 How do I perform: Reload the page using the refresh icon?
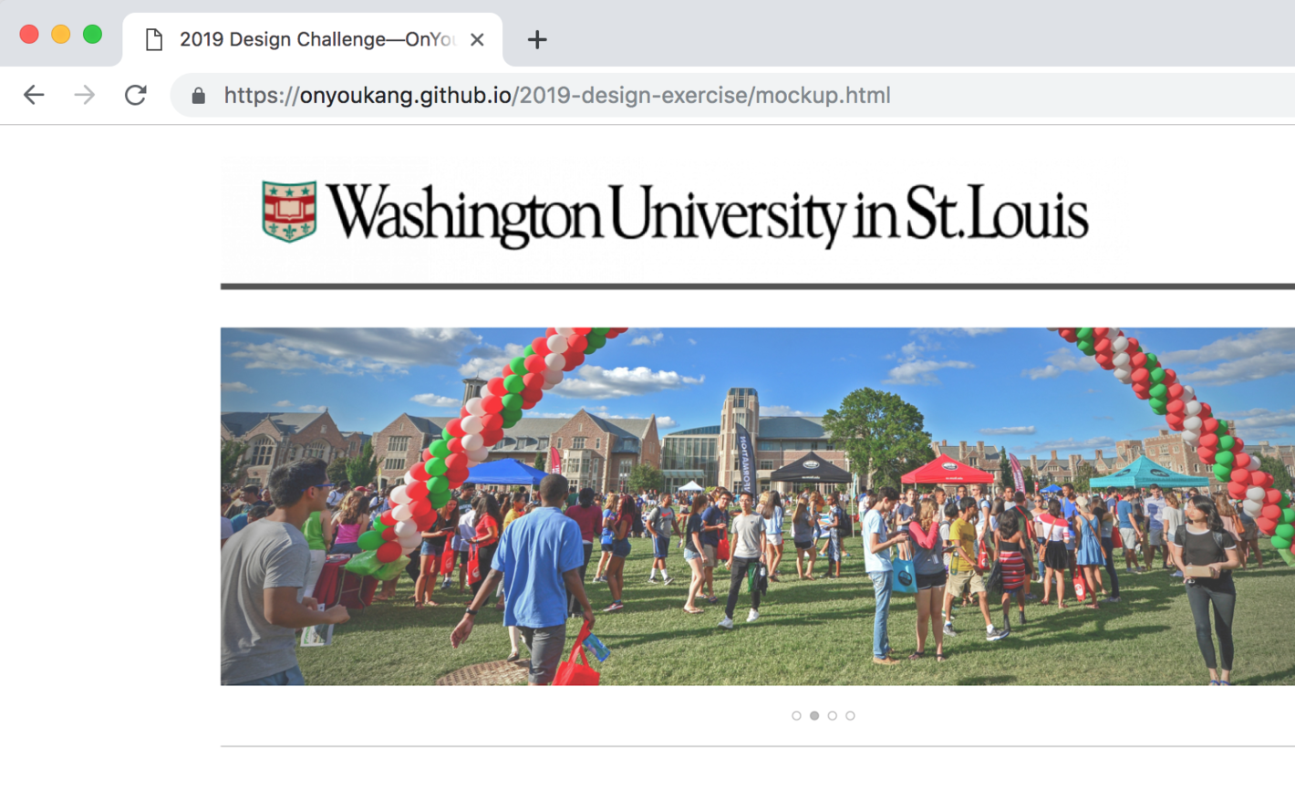tap(136, 95)
